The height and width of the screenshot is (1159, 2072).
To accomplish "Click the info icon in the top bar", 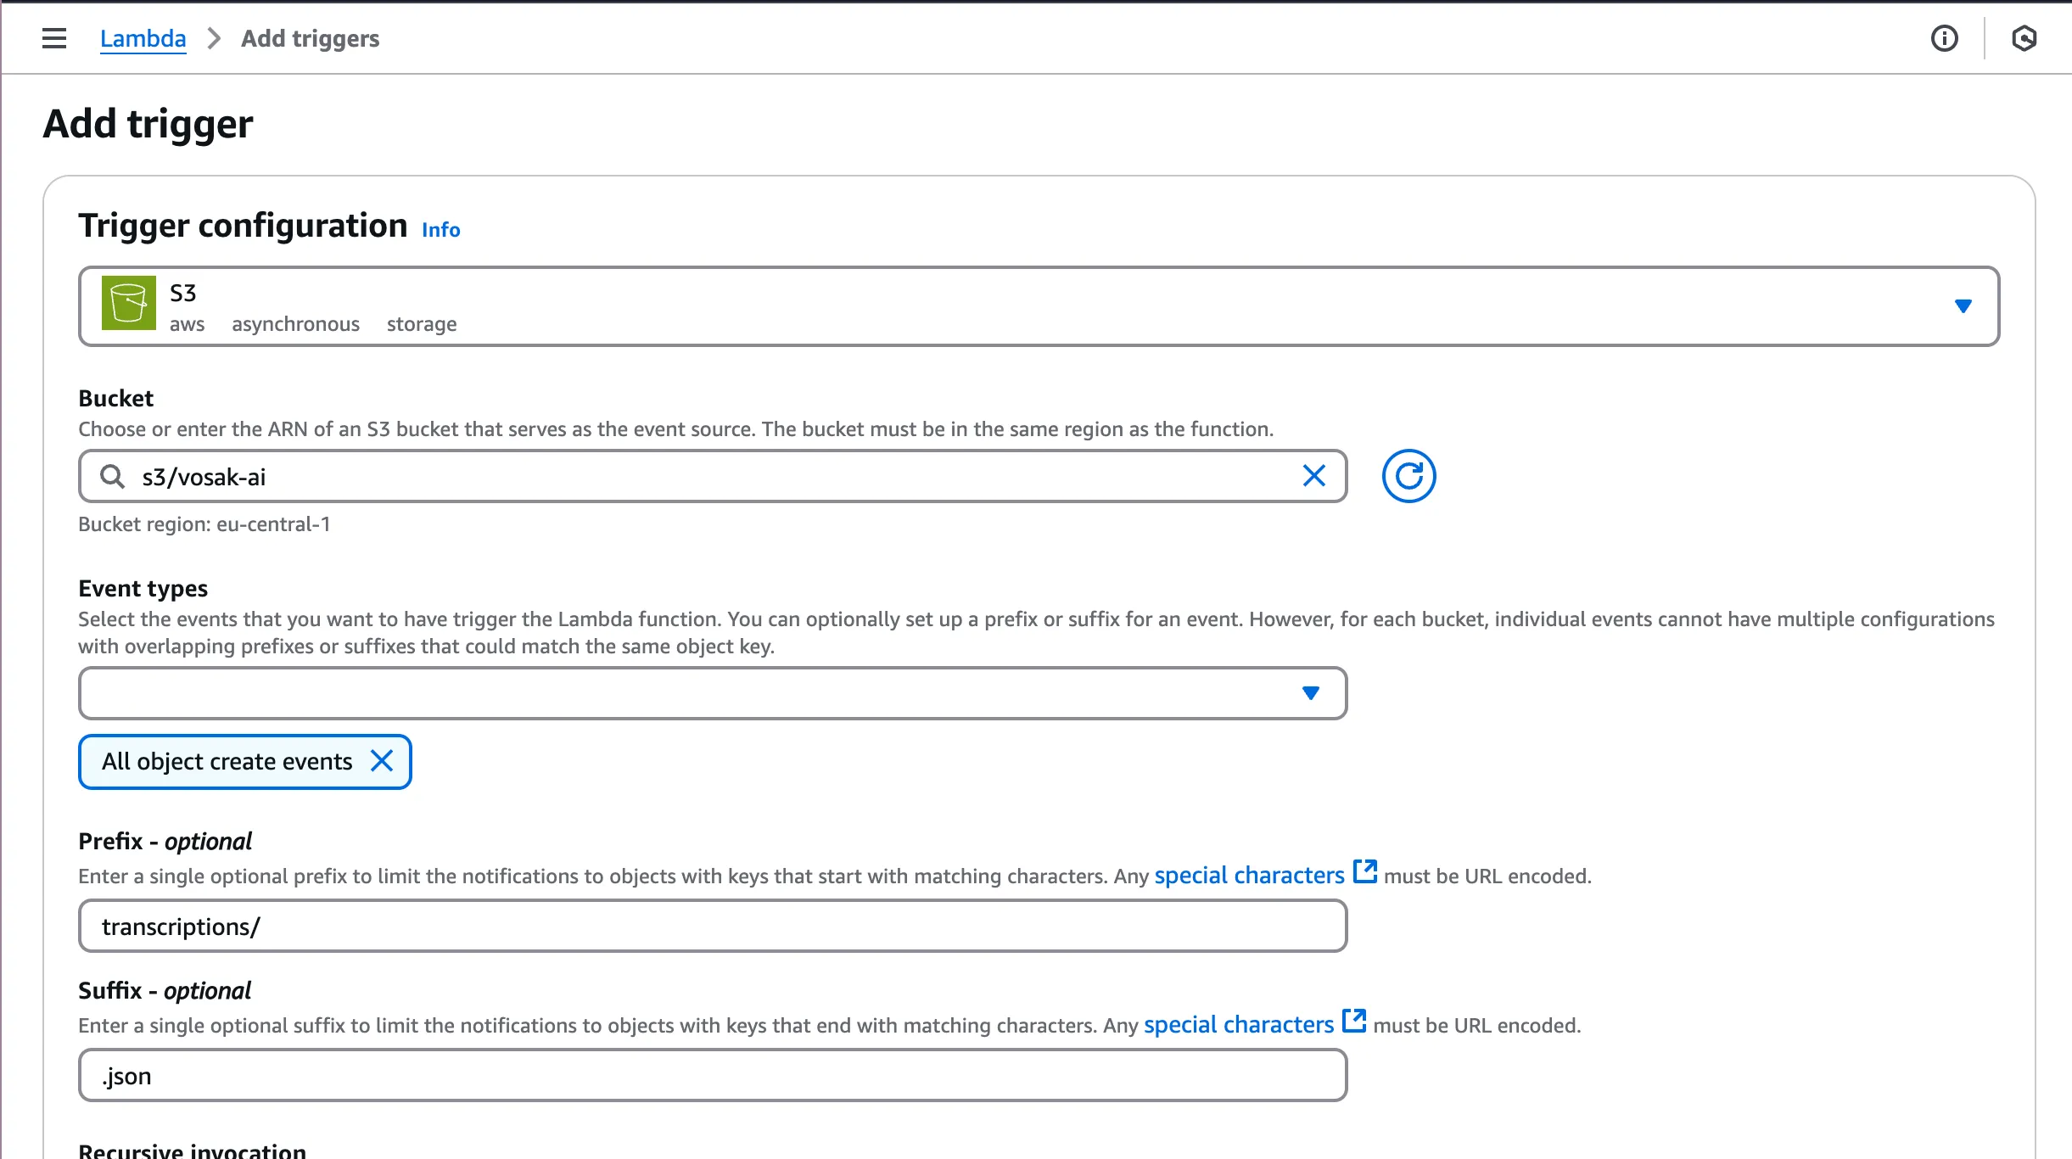I will coord(1945,37).
